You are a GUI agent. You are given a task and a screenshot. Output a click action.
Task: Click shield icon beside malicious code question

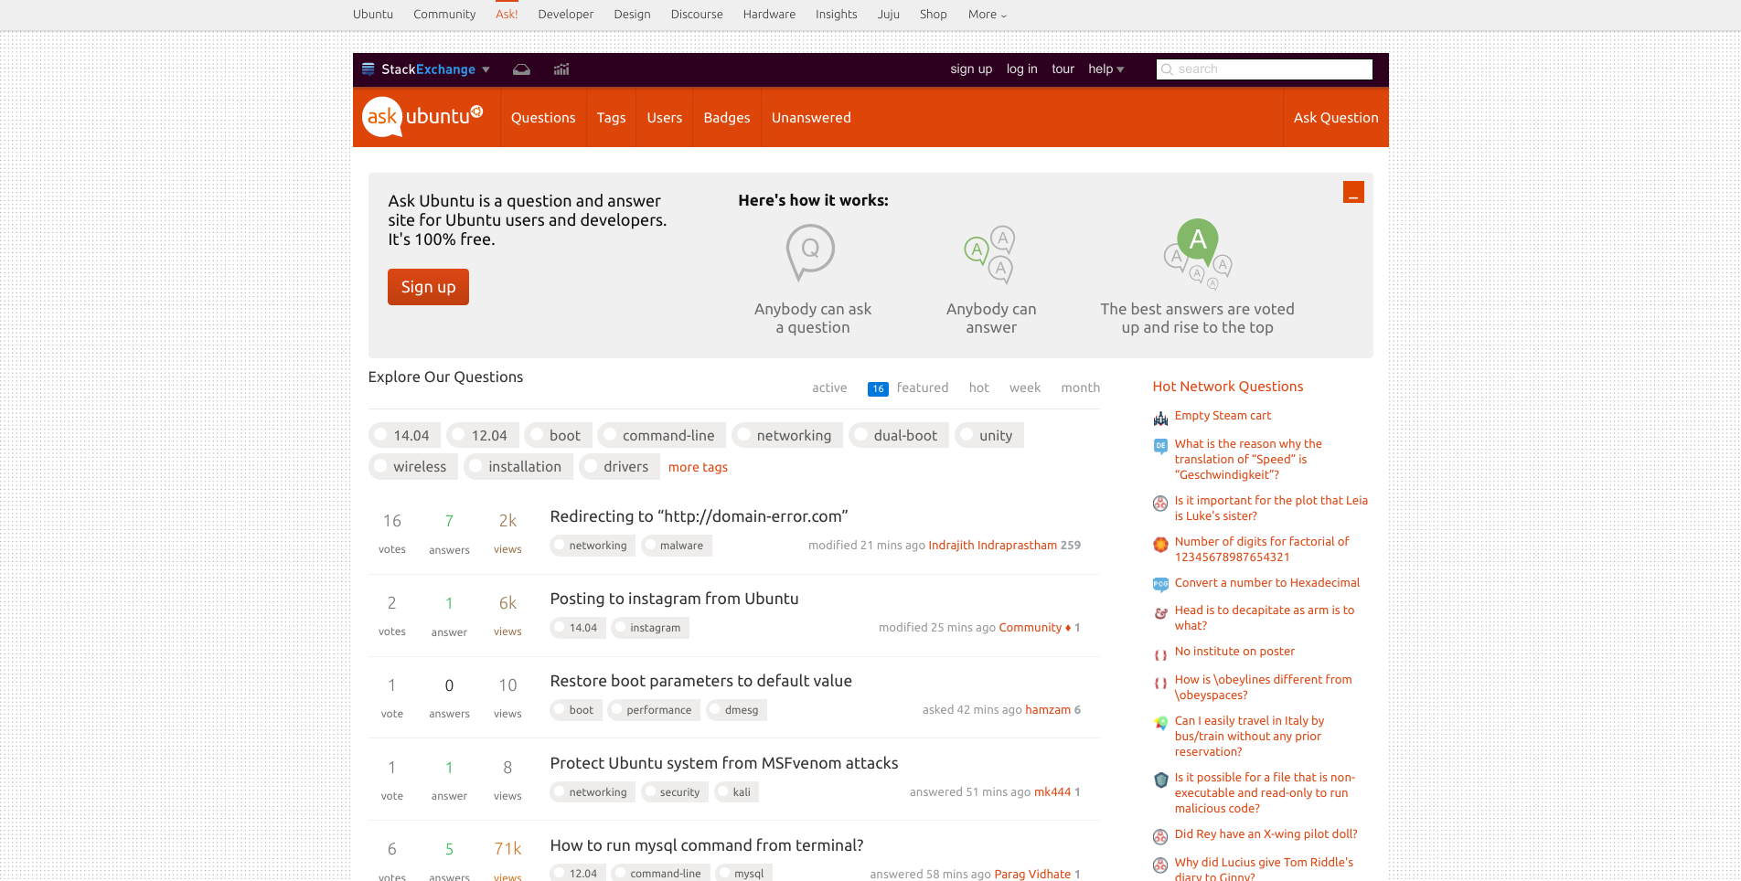point(1160,780)
